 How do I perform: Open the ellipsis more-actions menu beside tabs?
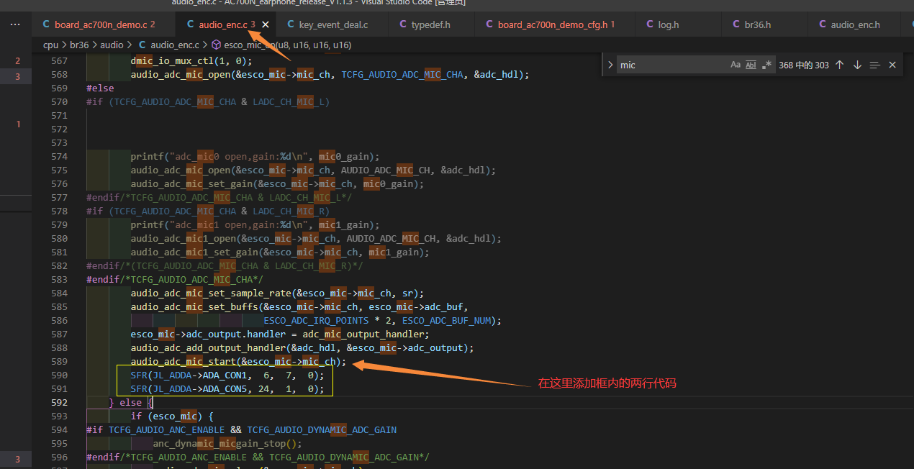16,24
